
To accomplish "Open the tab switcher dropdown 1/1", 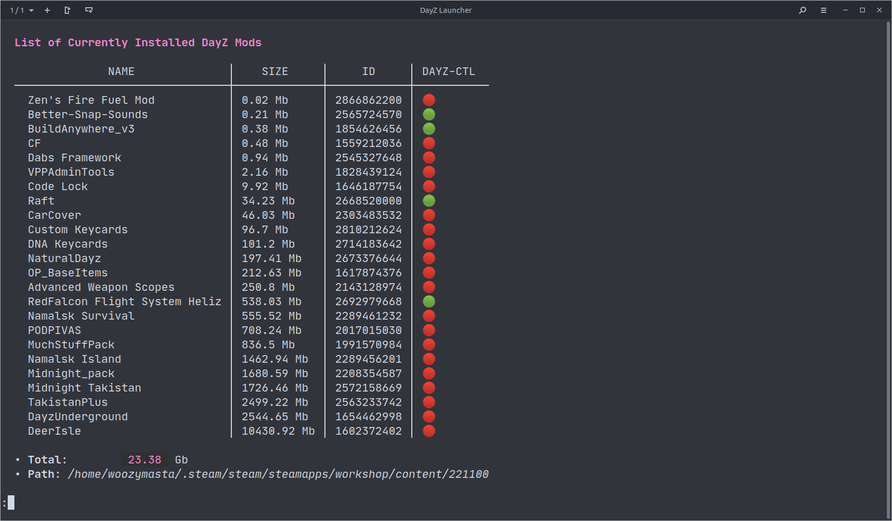I will pos(22,10).
